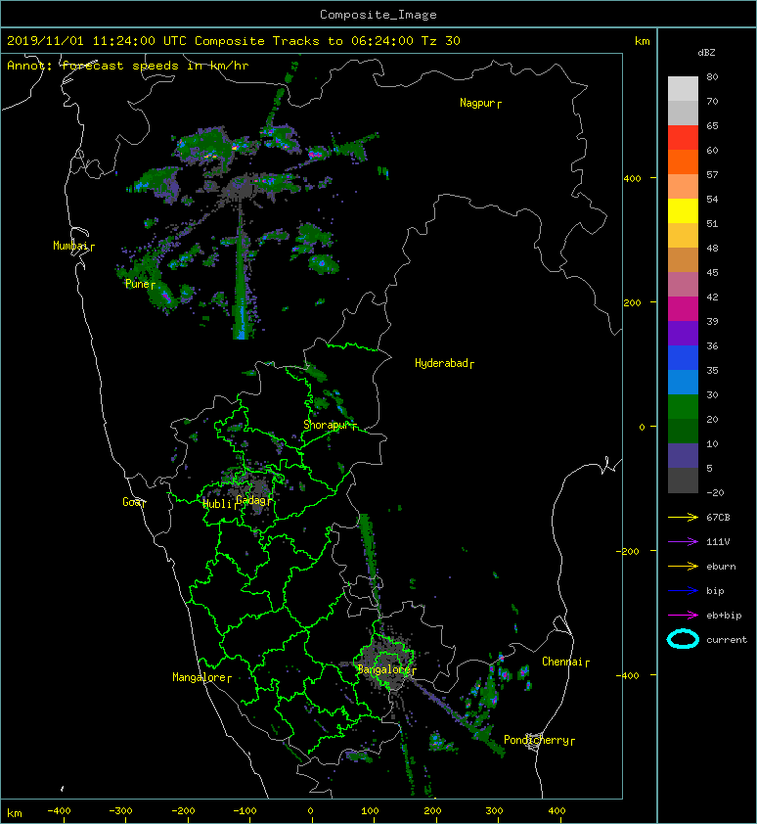Select the purple 36–39 dBZ swatch
757x824 pixels.
683,333
